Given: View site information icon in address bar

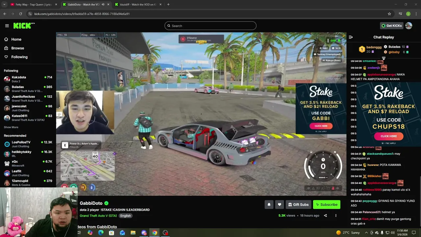Looking at the screenshot, I should [30, 14].
